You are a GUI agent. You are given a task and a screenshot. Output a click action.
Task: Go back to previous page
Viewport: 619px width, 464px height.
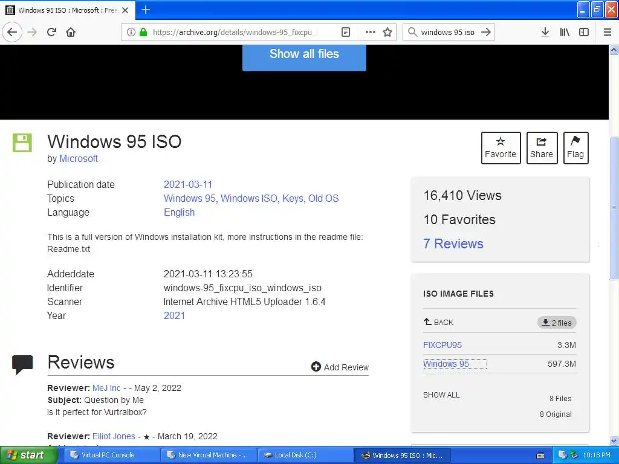coord(12,32)
